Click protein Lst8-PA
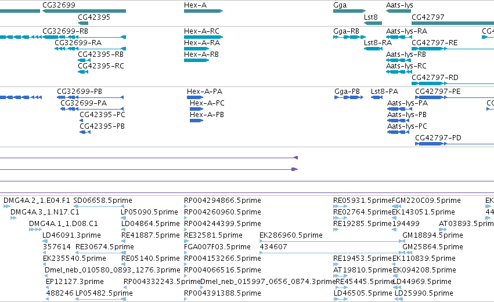The image size is (494, 302). point(384,92)
